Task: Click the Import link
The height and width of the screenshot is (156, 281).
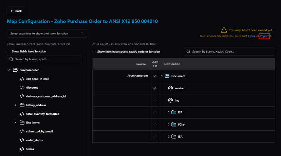Action: pos(264,36)
